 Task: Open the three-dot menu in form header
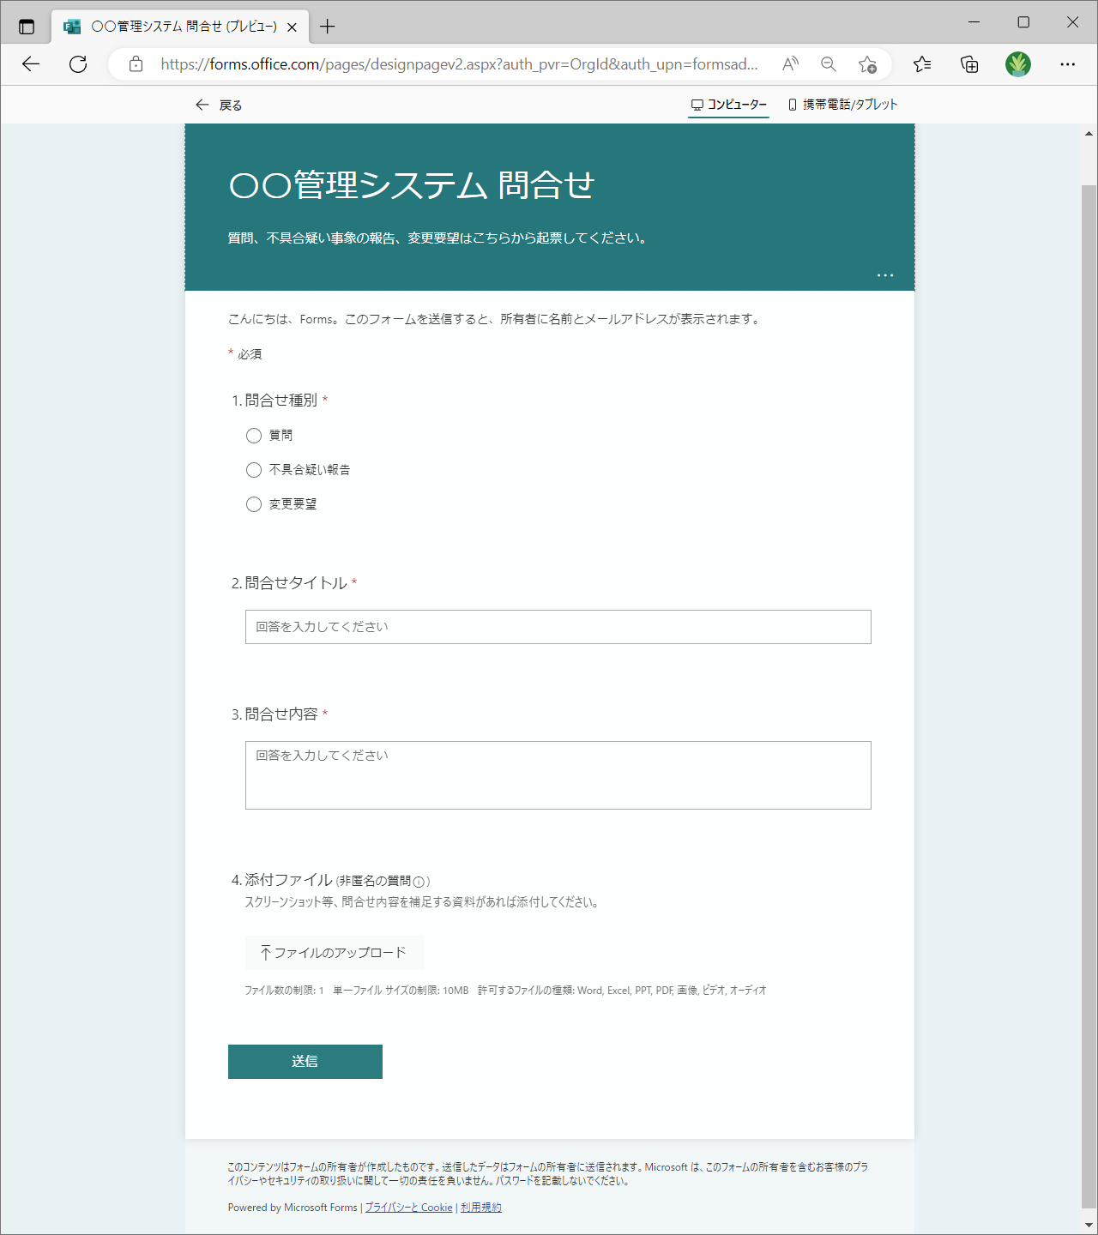tap(885, 275)
